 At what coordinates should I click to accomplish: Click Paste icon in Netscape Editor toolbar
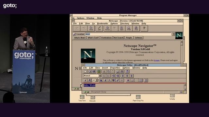[x=113, y=71]
